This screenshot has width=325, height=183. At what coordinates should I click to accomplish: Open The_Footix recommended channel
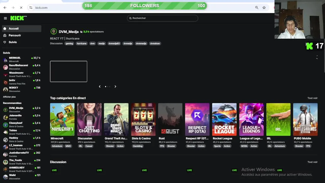pyautogui.click(x=22, y=162)
